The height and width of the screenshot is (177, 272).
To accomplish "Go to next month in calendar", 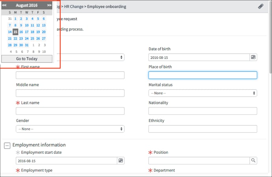I will (x=49, y=5).
